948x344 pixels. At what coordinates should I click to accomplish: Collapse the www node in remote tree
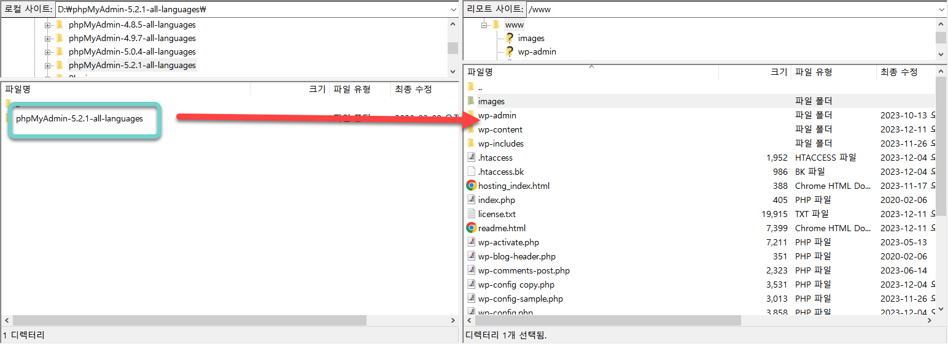485,25
